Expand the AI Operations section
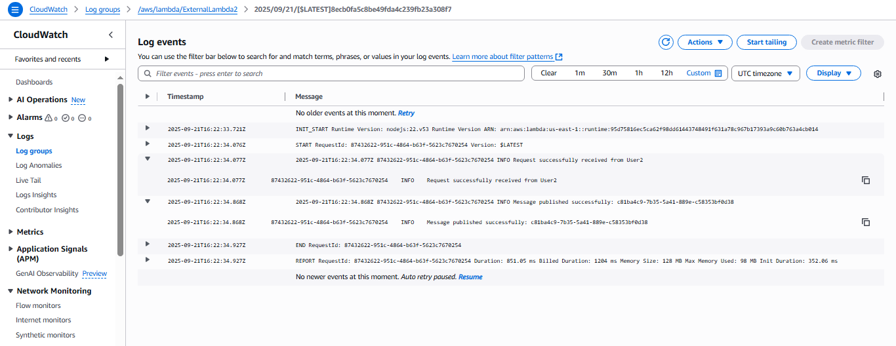 (x=10, y=100)
